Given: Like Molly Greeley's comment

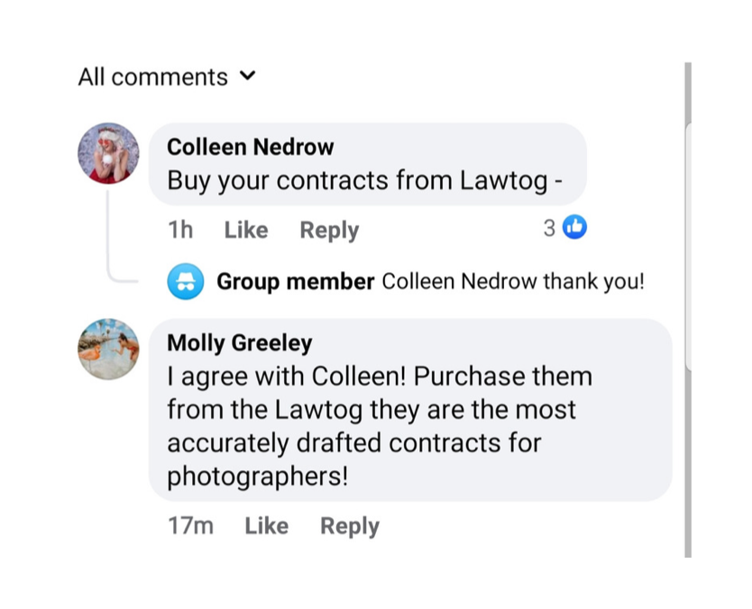Looking at the screenshot, I should [266, 526].
